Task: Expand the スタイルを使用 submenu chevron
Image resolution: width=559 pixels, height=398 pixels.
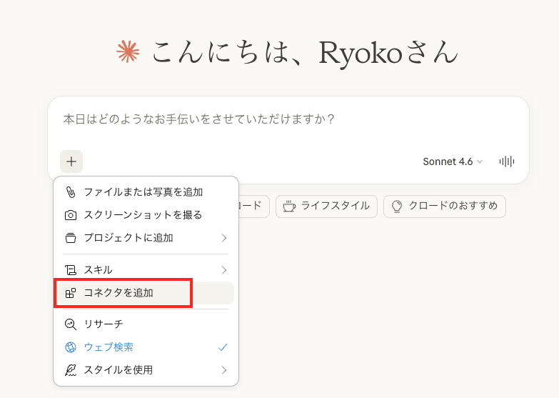Action: [223, 370]
